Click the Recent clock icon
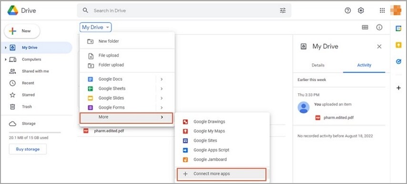This screenshot has width=407, height=184. click(x=12, y=83)
